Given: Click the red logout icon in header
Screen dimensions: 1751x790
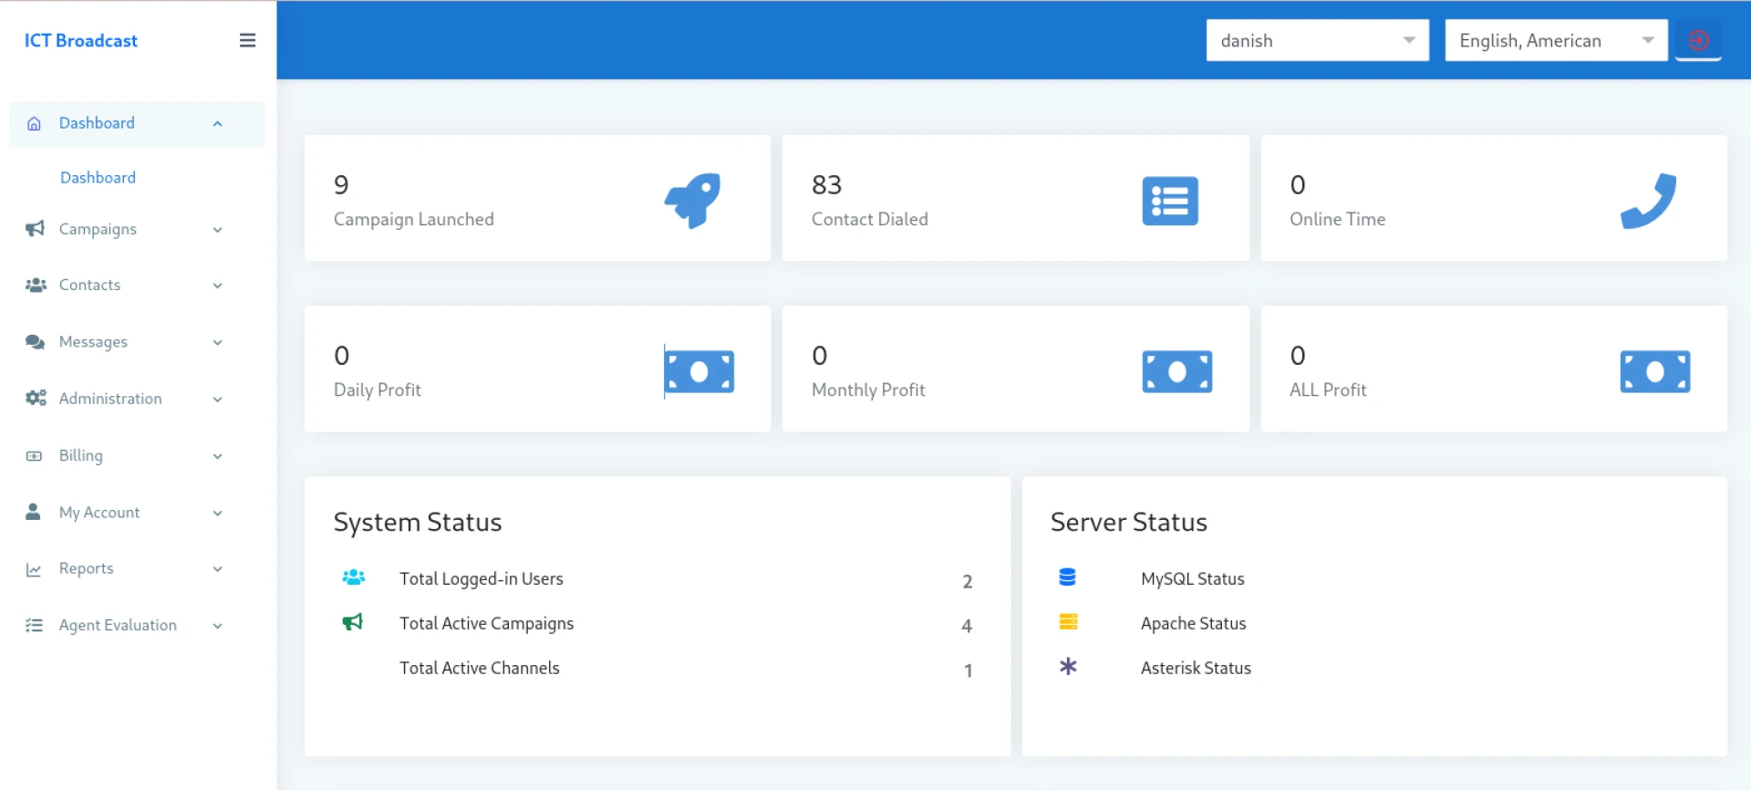Looking at the screenshot, I should (1698, 40).
